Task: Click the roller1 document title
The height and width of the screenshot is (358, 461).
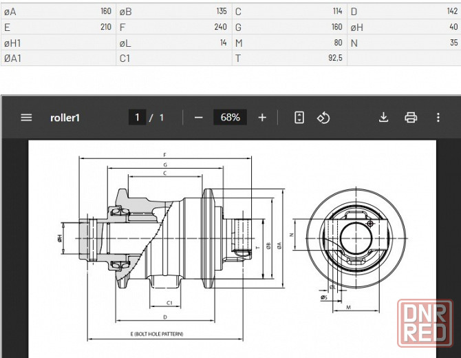Action: tap(65, 117)
